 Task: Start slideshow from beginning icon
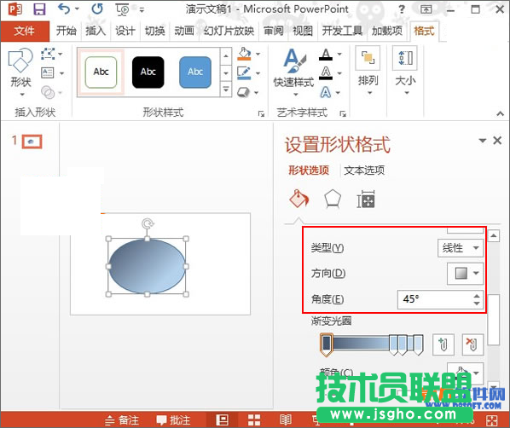(123, 9)
